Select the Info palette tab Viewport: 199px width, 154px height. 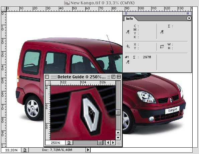[129, 19]
